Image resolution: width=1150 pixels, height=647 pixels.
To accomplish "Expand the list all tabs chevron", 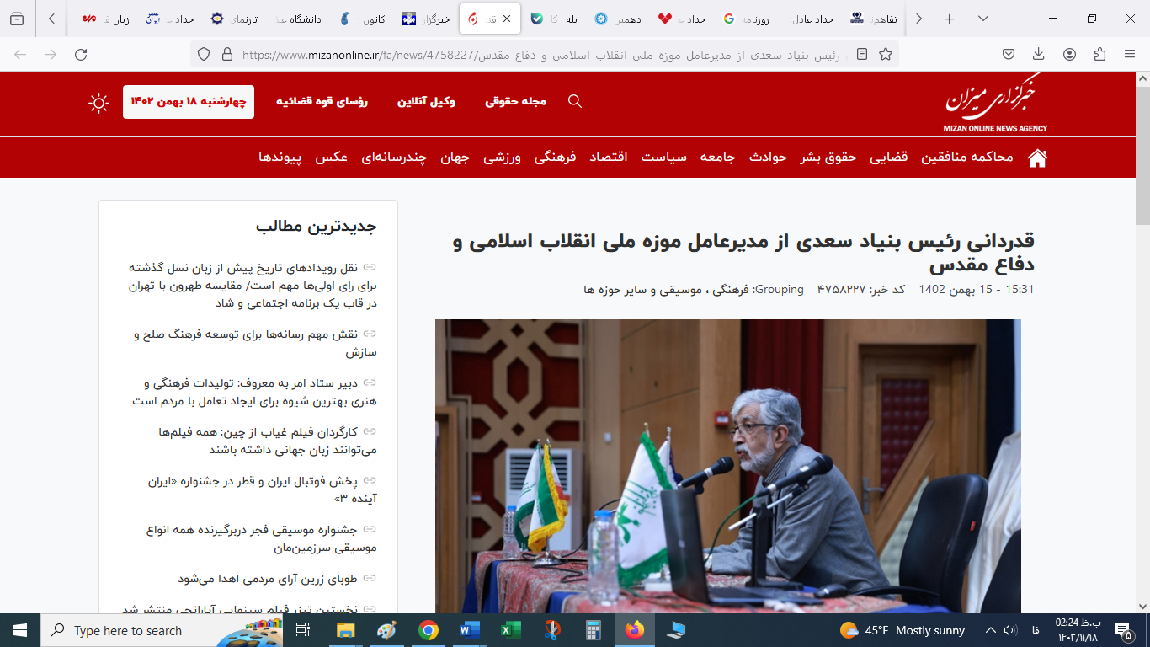I will 982,19.
